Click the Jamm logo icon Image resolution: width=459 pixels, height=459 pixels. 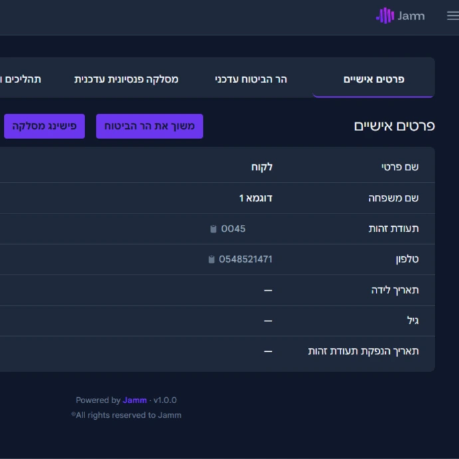click(384, 16)
